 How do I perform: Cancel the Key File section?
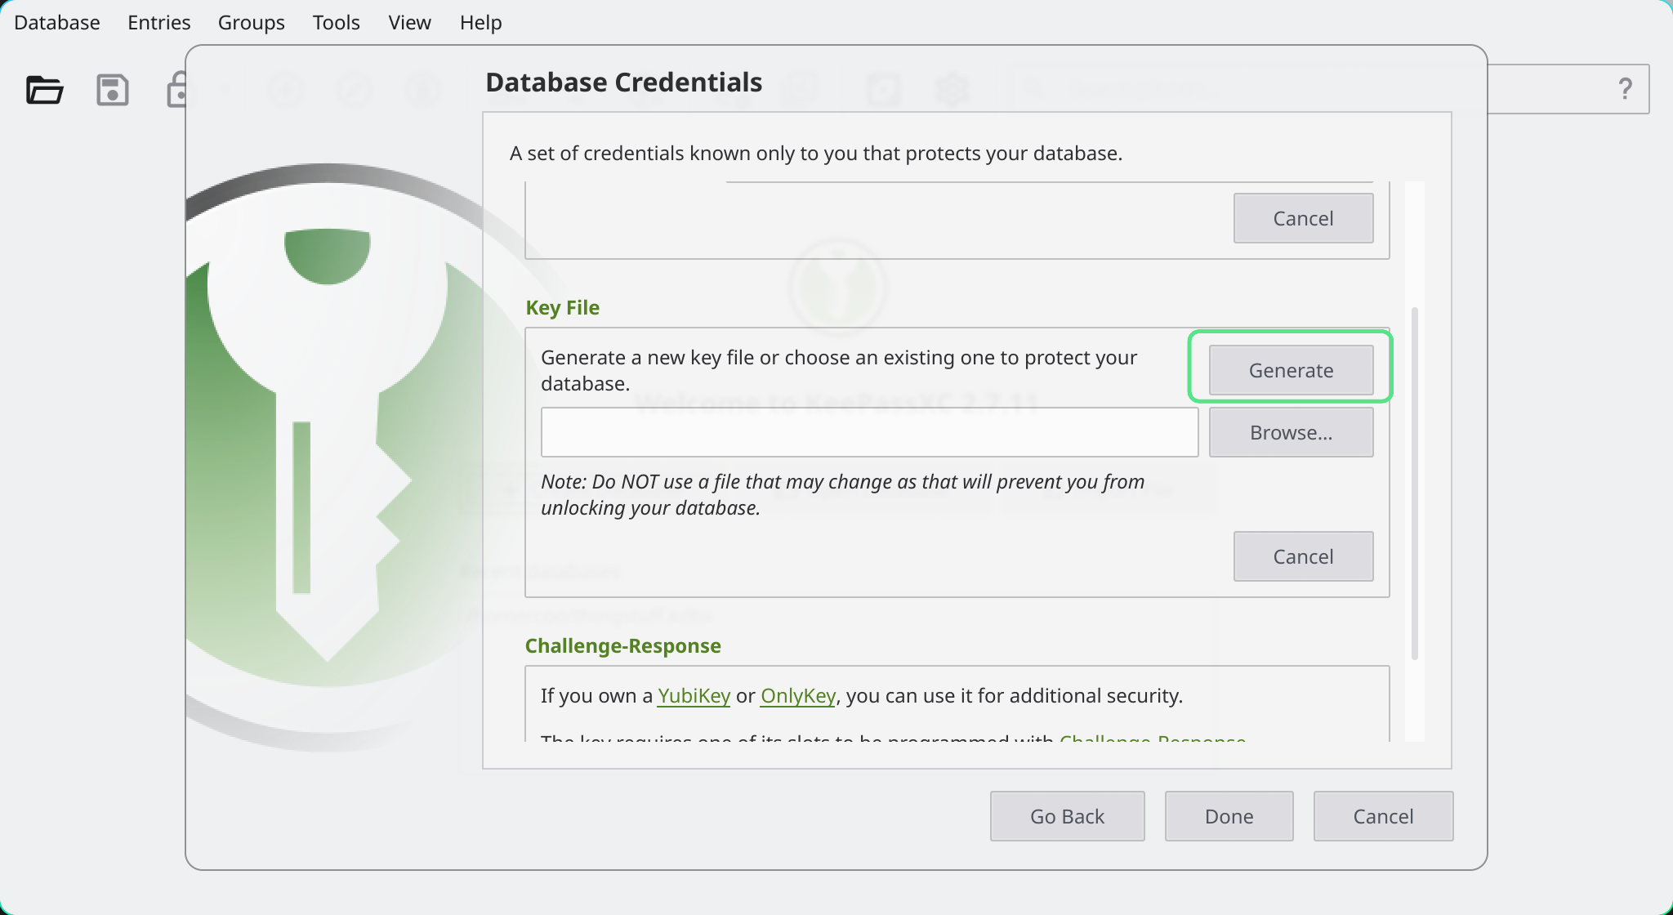[1303, 556]
